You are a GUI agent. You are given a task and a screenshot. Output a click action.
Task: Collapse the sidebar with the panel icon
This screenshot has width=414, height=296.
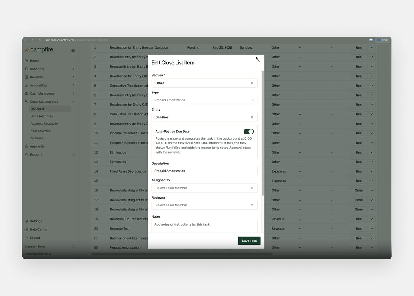click(73, 50)
